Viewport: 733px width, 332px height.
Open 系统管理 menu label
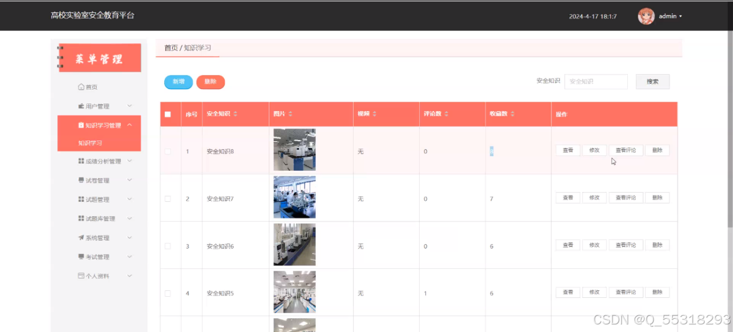click(97, 238)
